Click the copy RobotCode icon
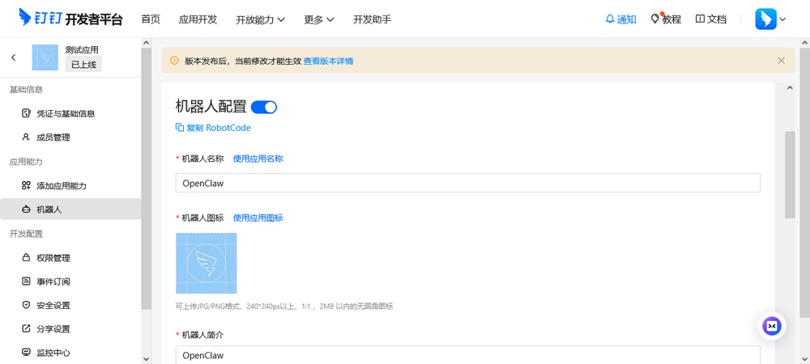Screen dimensions: 810x364 pos(180,128)
